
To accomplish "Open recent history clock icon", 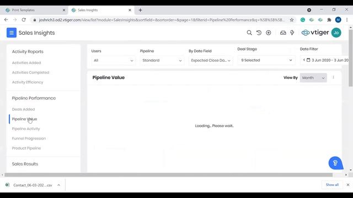I will [259, 33].
